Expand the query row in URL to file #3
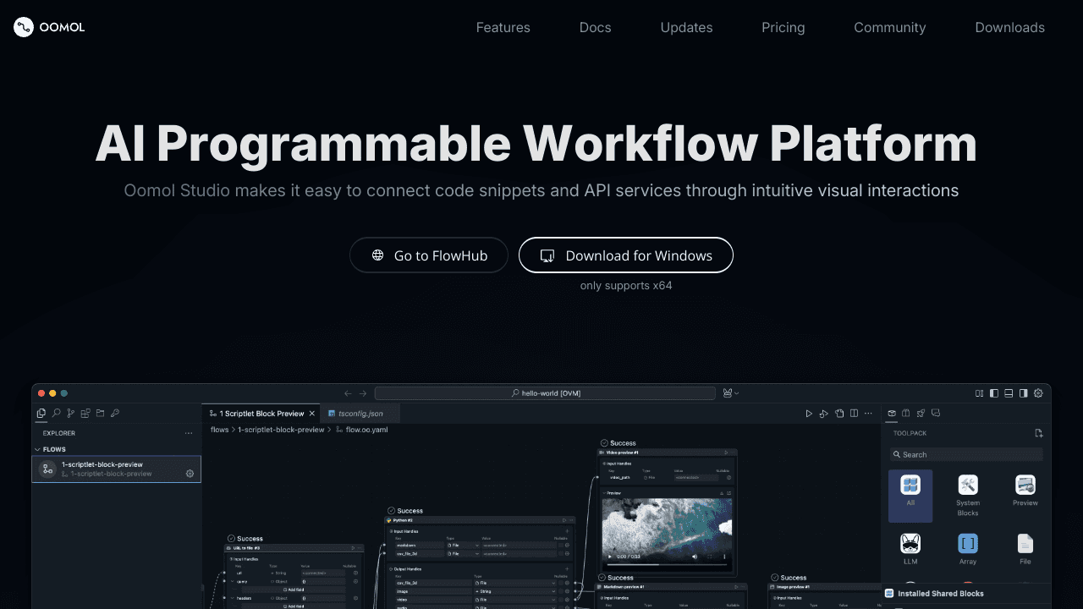 point(232,582)
